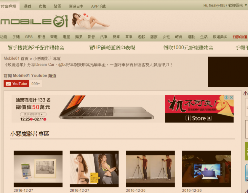Viewport: 248px width, 193px height.
Task: Open the 市集 tab
Action: coord(43,6)
